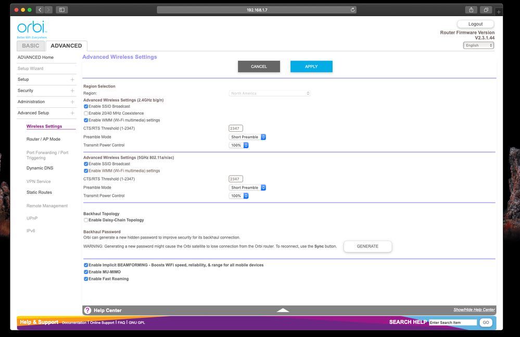Screen dimensions: 520x337
Task: Open 2.4GHz Transmit Power Control dropdown
Action: point(239,145)
